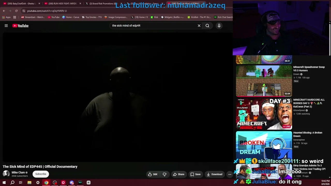Open MINECRAFT HARDCORE live stream thumbnail
331x186 pixels.
264,114
